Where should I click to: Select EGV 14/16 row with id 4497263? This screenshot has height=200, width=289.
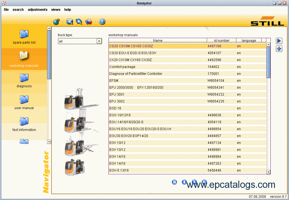point(188,163)
